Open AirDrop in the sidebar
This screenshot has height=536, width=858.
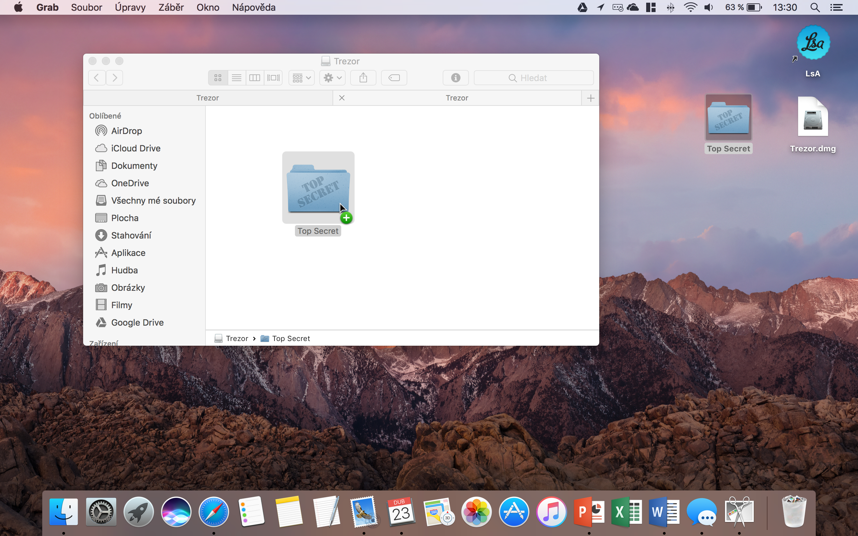tap(126, 131)
